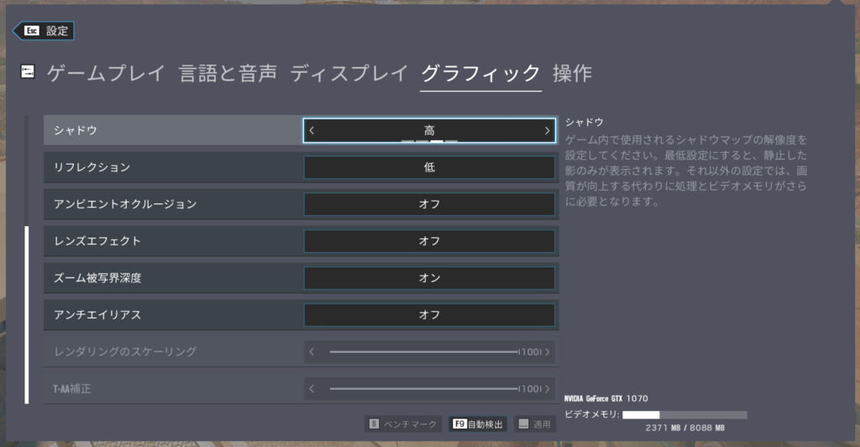Go back using the 設定 back button
This screenshot has height=447, width=860.
[x=44, y=31]
